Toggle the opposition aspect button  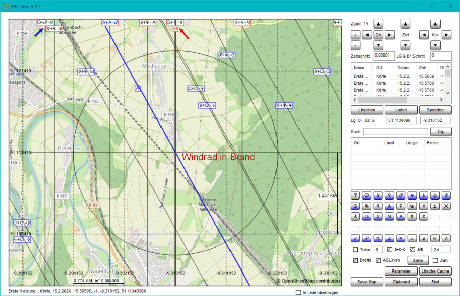(366, 238)
